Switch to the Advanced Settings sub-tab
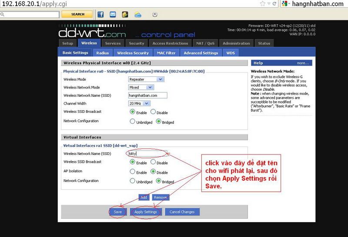 (201, 53)
